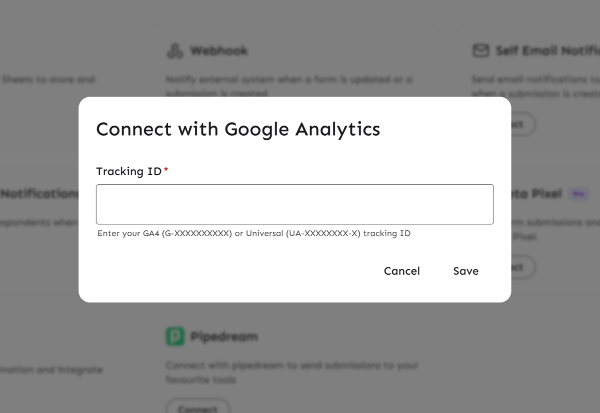Viewport: 600px width, 413px height.
Task: Click the Webhook description text
Action: pyautogui.click(x=289, y=80)
